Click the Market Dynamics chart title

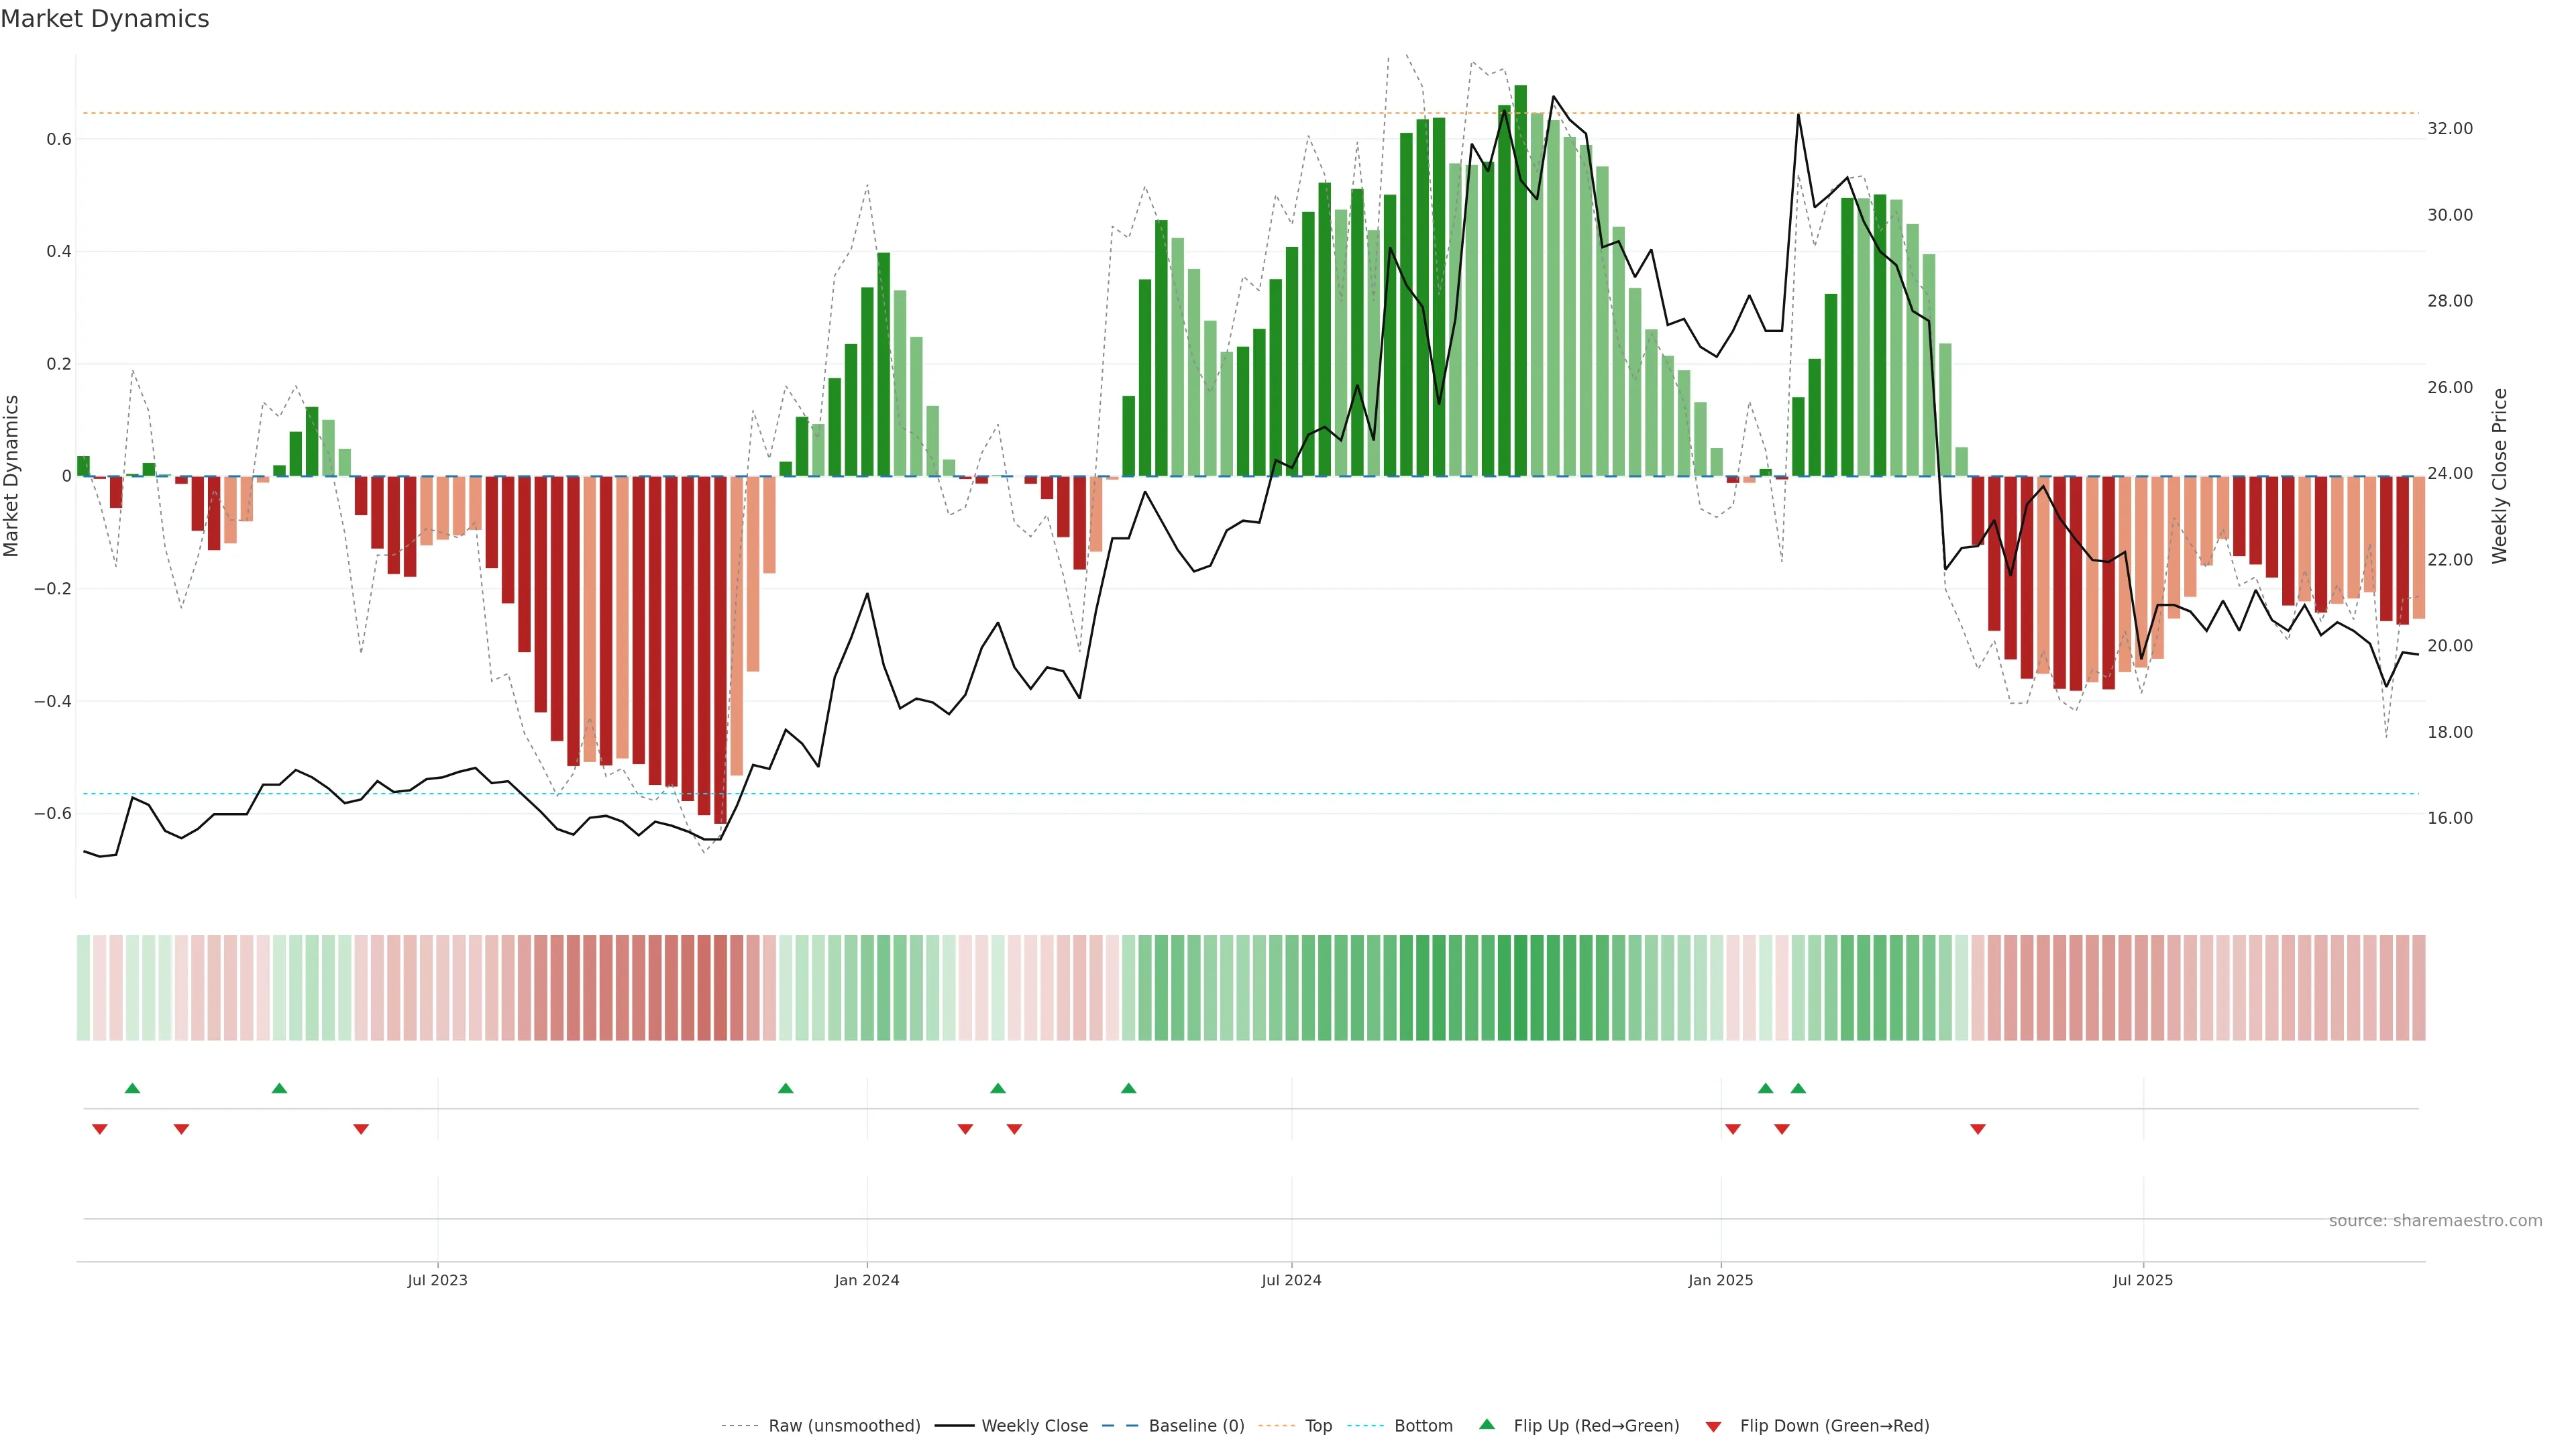(105, 19)
